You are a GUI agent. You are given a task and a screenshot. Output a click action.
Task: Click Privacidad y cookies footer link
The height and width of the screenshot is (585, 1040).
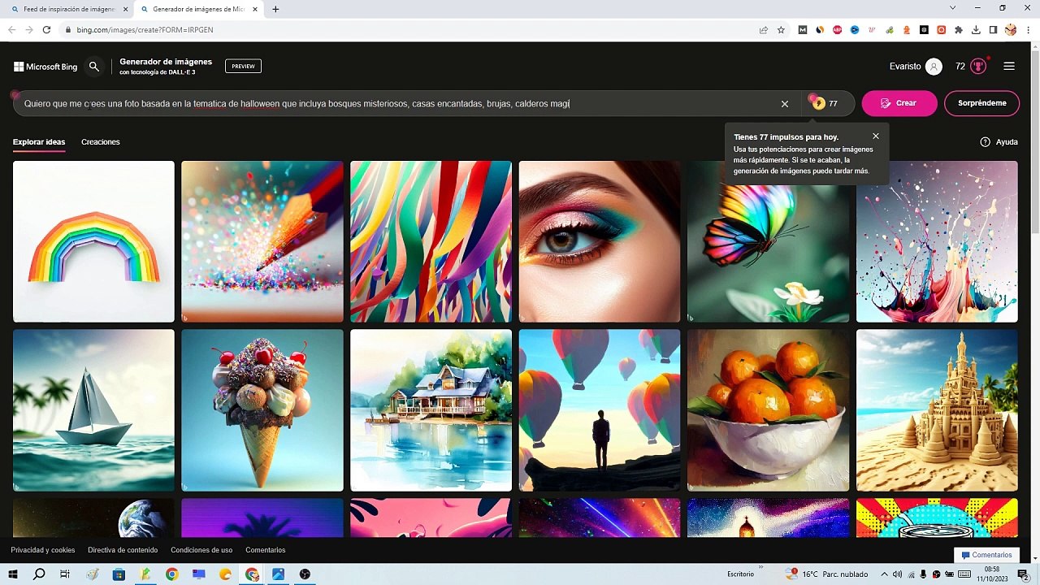tap(43, 550)
